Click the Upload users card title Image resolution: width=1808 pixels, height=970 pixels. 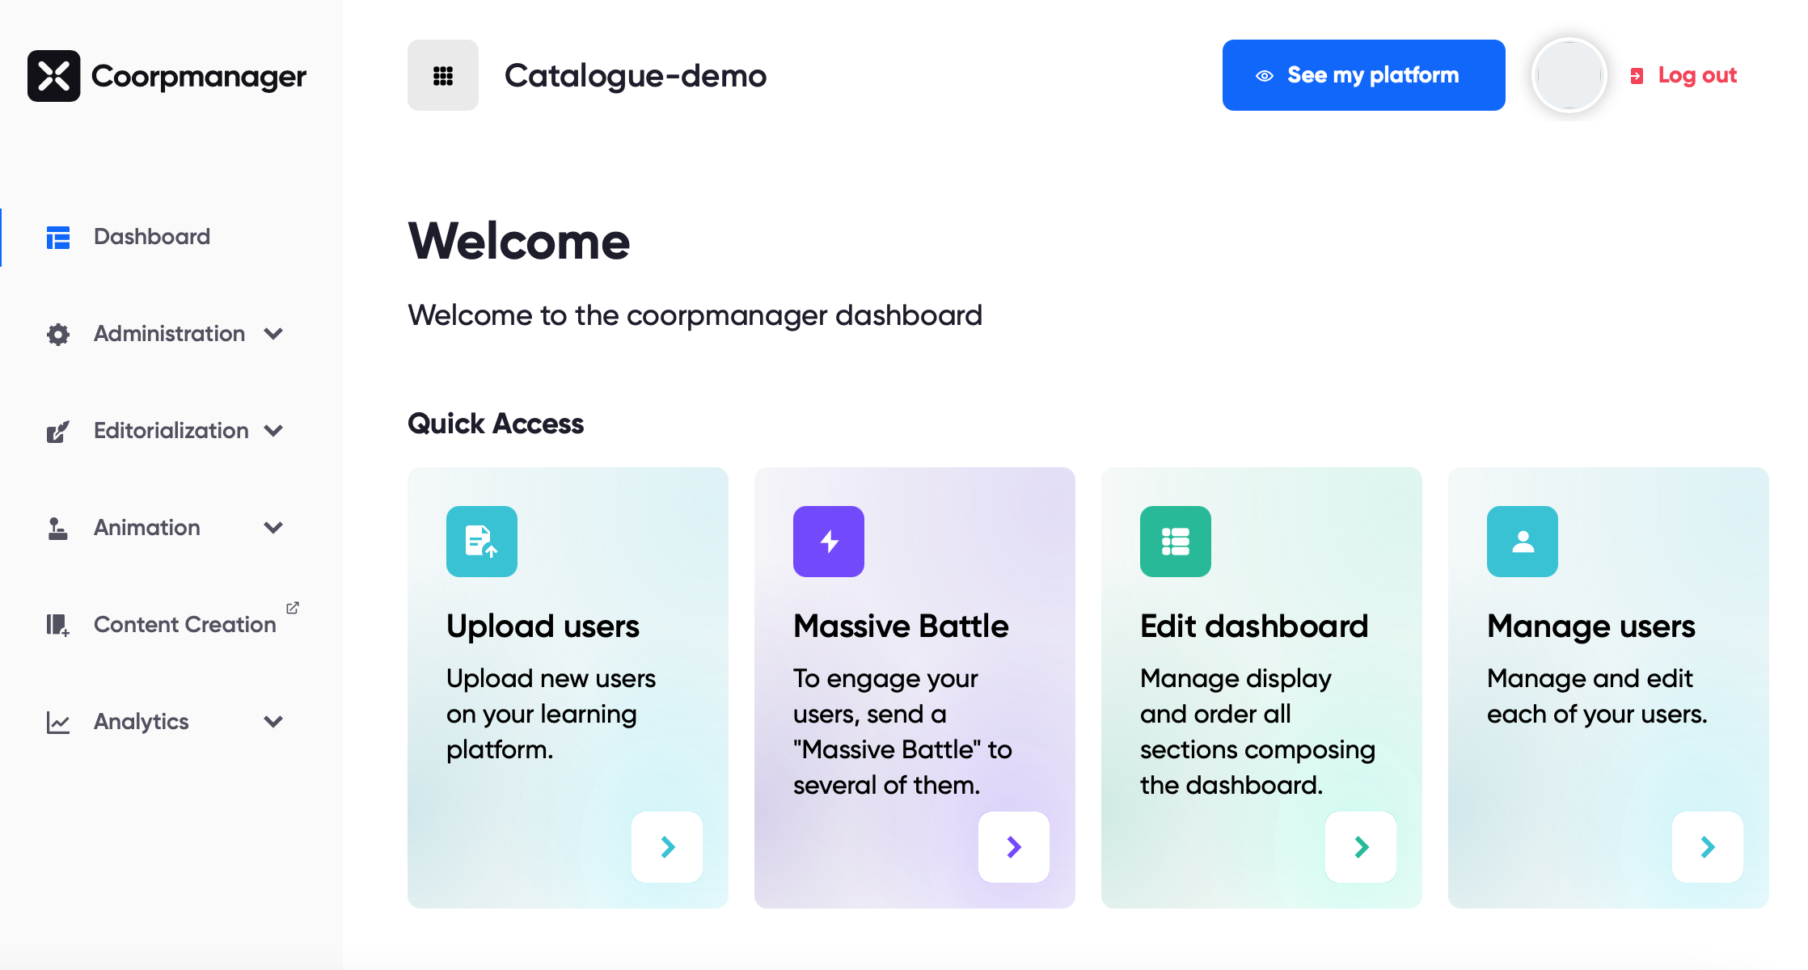point(543,626)
